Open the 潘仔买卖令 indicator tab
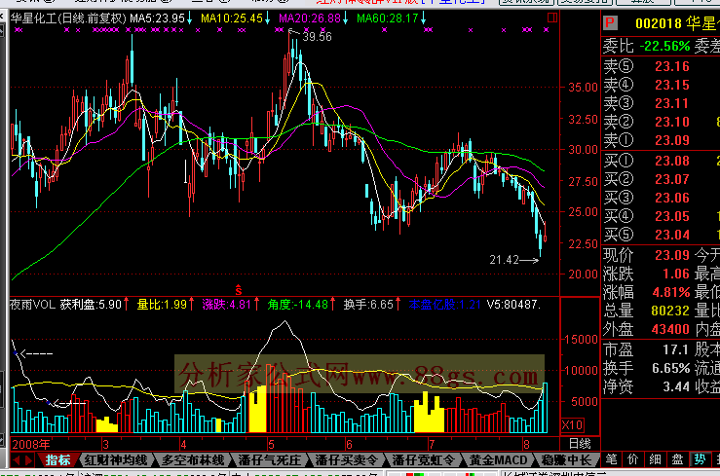Image resolution: width=720 pixels, height=476 pixels. (346, 460)
